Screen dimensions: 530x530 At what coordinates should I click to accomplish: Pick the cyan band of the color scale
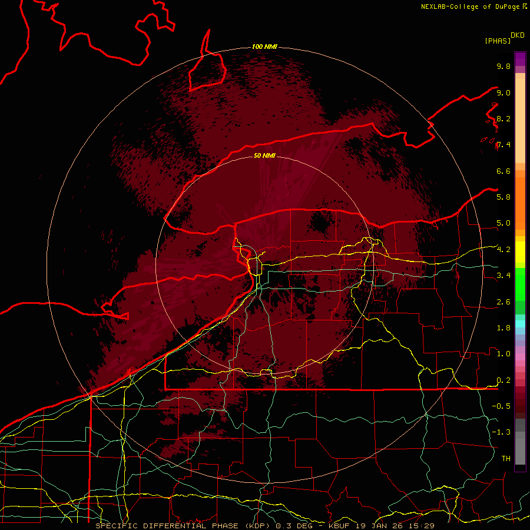click(520, 324)
